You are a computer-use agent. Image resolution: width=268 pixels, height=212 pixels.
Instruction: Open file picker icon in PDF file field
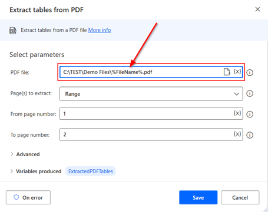coord(227,72)
